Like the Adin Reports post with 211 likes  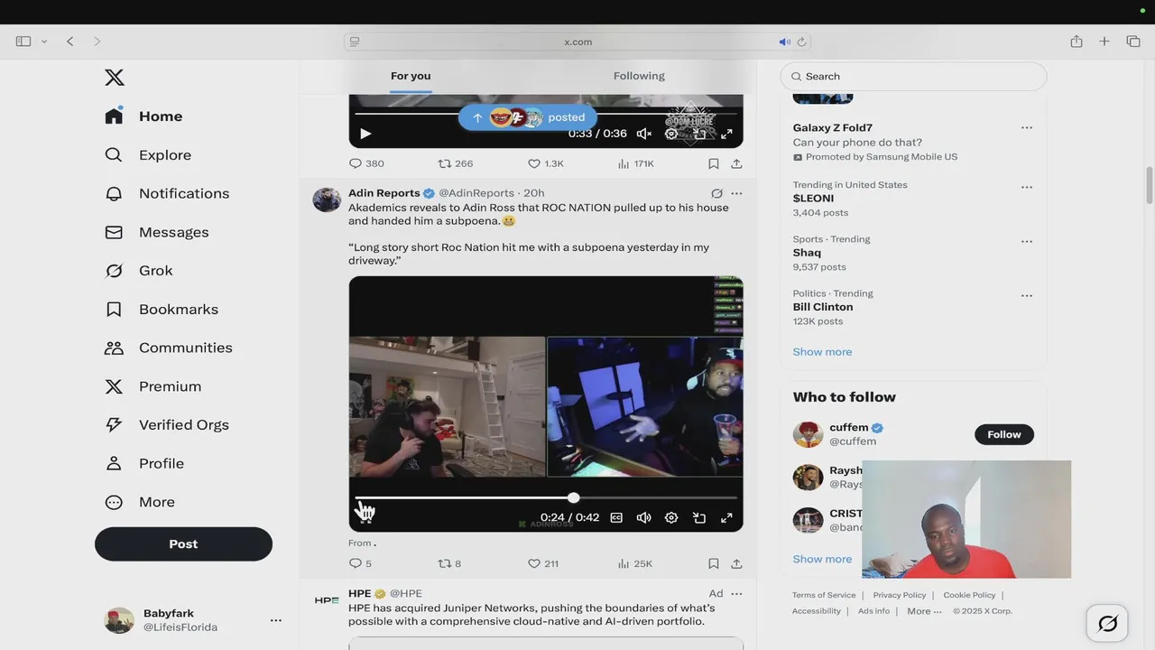(543, 563)
